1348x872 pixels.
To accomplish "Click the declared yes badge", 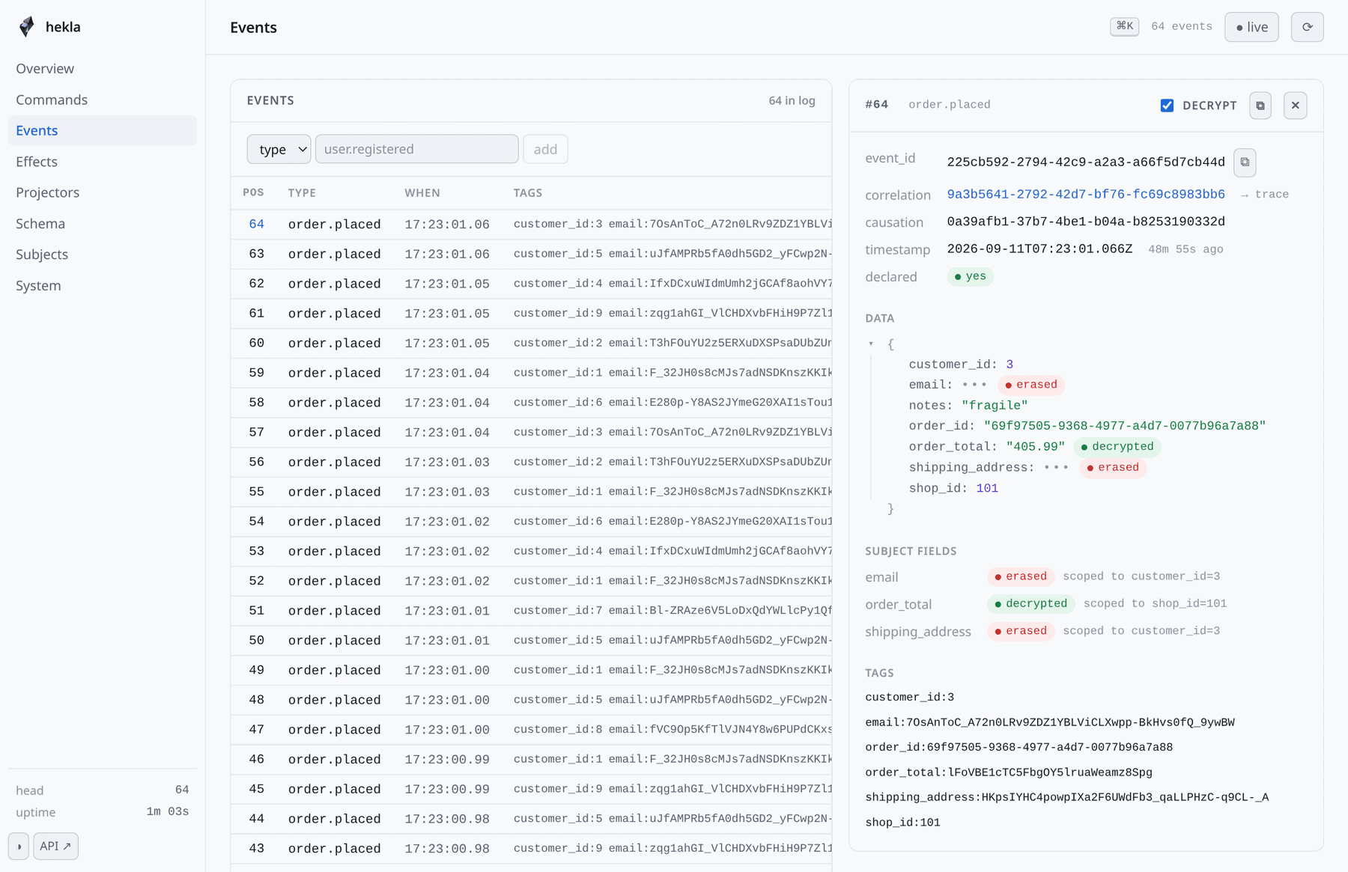I will 970,276.
